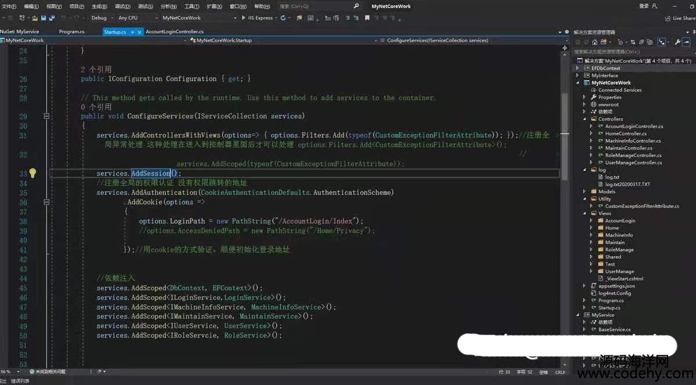Click the Open File folder icon
696x385 pixels.
[35, 18]
